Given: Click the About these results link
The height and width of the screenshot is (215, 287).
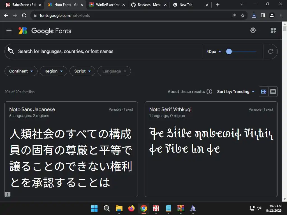Looking at the screenshot, I should [x=186, y=92].
